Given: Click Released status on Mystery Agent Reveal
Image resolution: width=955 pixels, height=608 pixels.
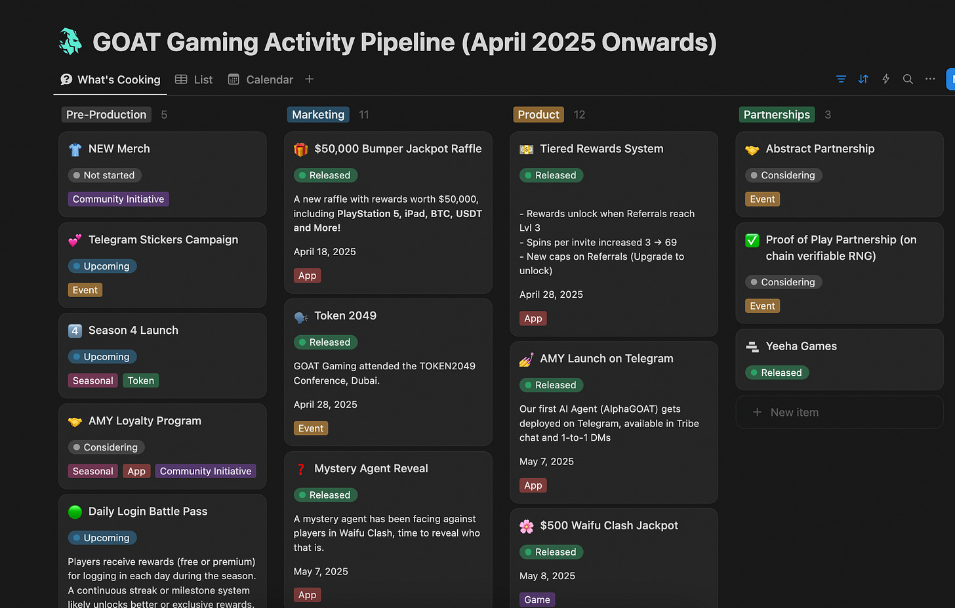Looking at the screenshot, I should click(x=325, y=495).
